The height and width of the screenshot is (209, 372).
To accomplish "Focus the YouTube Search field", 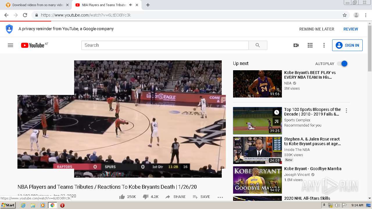I will (165, 45).
